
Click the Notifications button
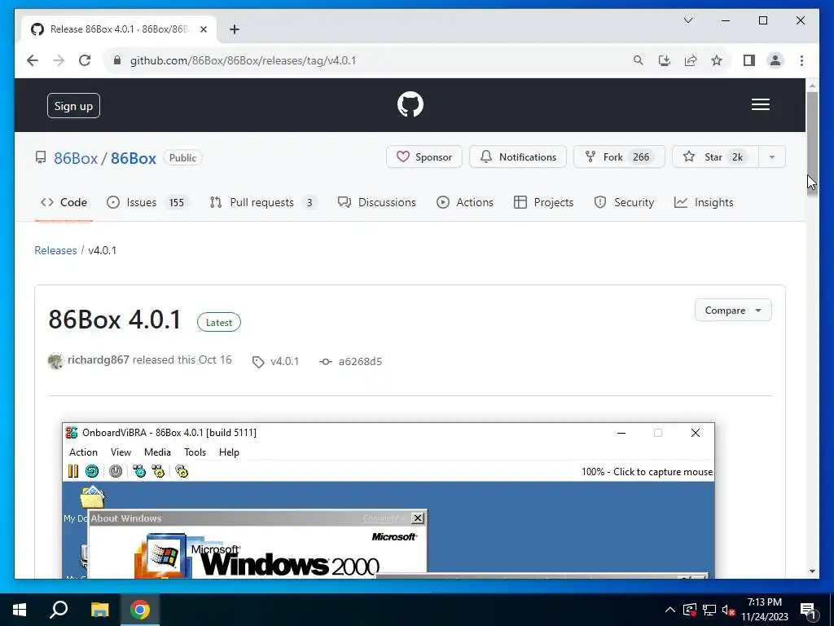click(517, 157)
